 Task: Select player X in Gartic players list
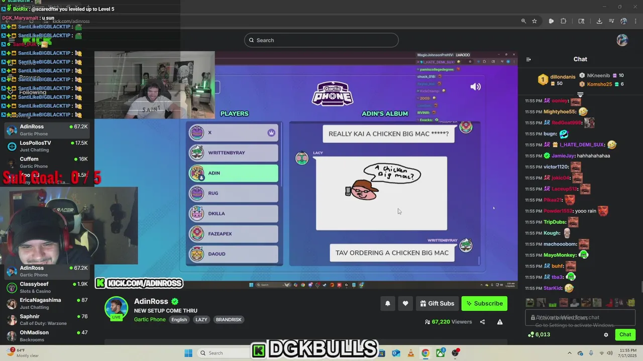click(x=233, y=133)
